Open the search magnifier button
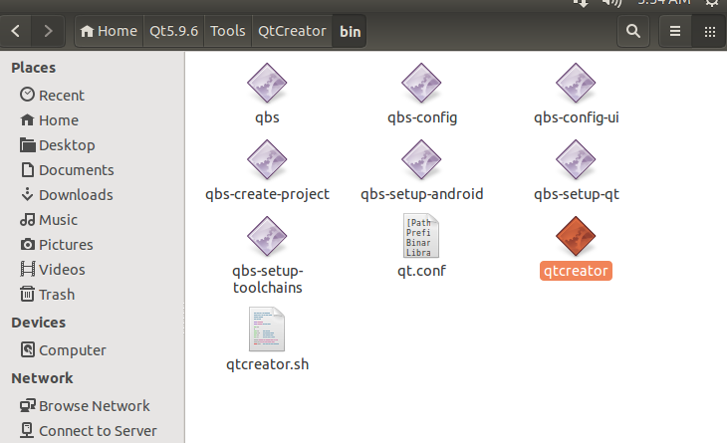Screen dimensions: 727x443 [632, 31]
